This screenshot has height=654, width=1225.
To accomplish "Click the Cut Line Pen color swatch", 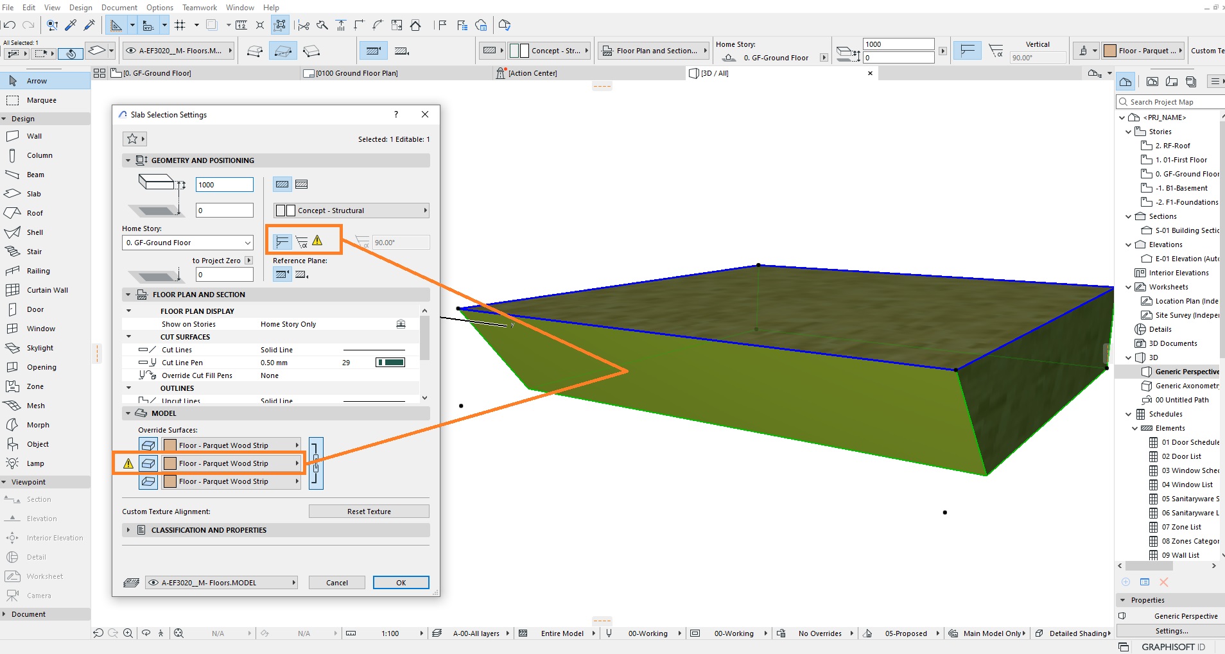I will point(390,363).
